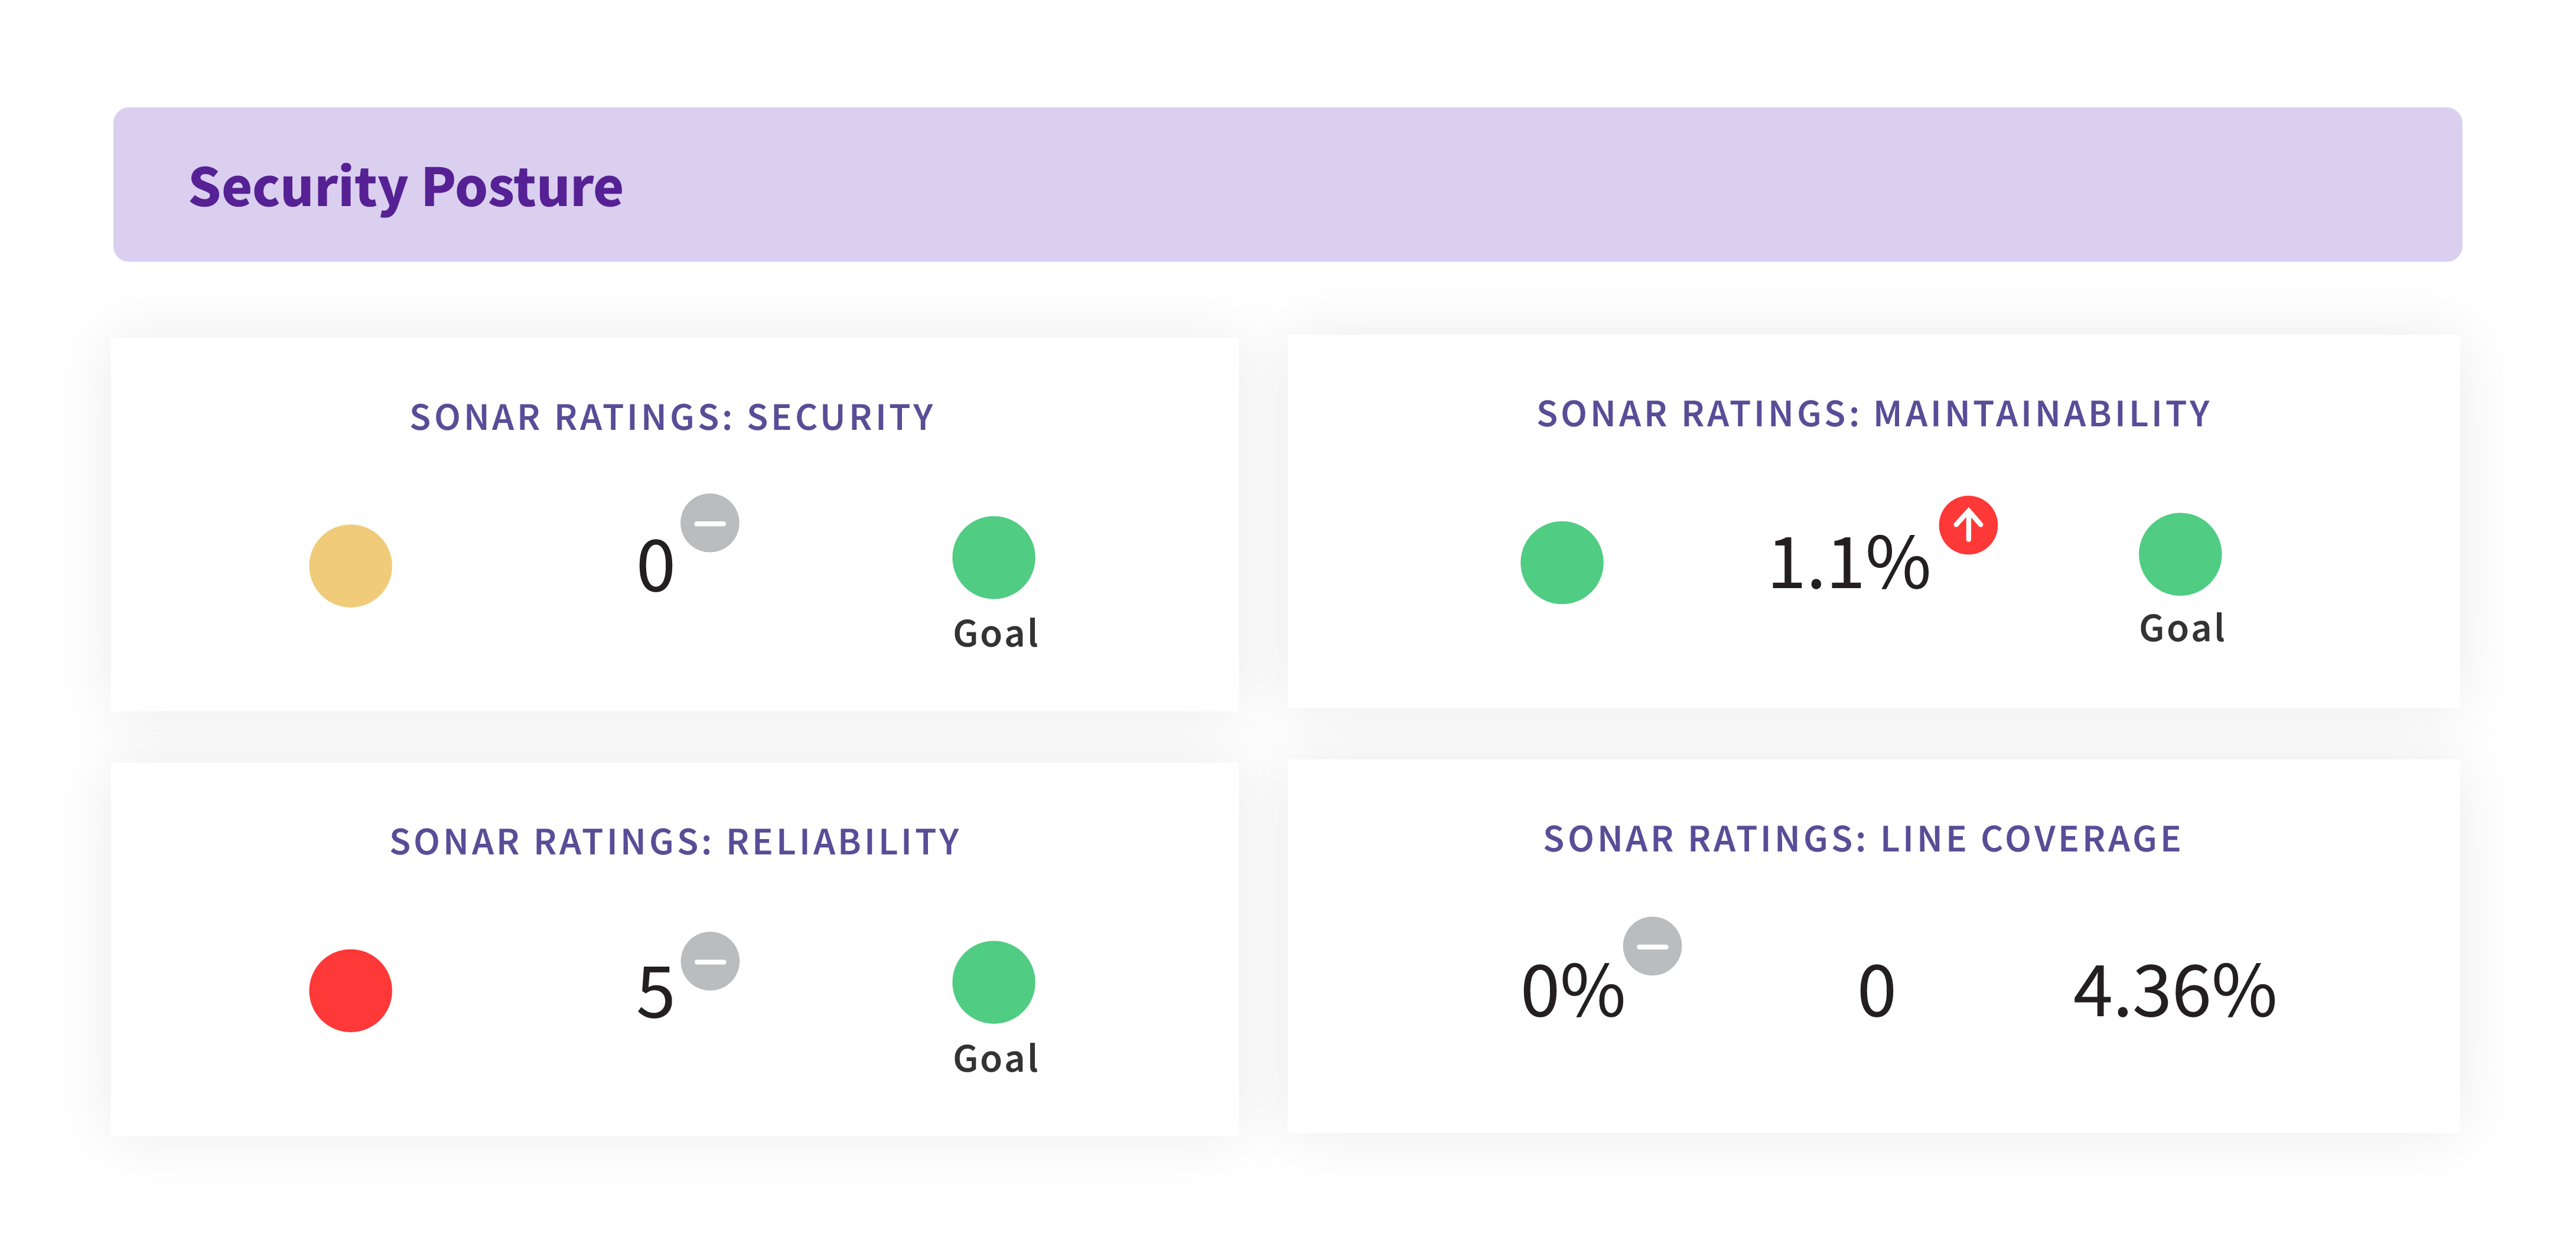Click the gray no-change icon beside Security value

point(709,522)
